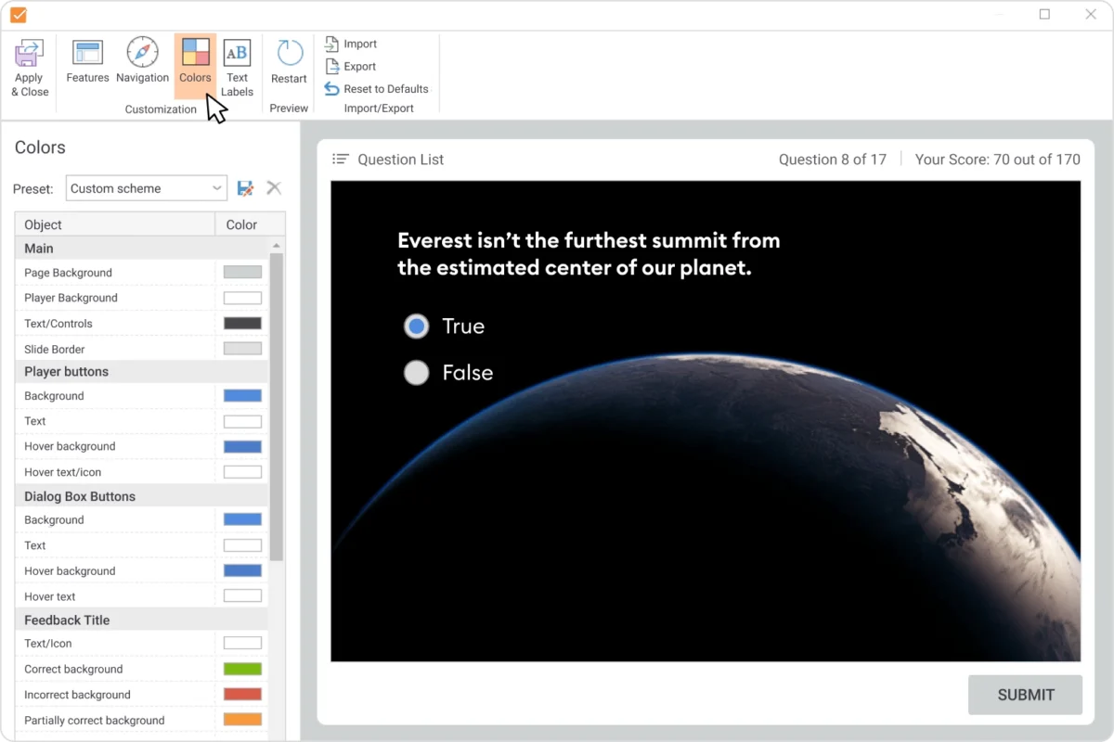Viewport: 1114px width, 742px height.
Task: Change the Text/Controls color swatch
Action: pyautogui.click(x=242, y=324)
